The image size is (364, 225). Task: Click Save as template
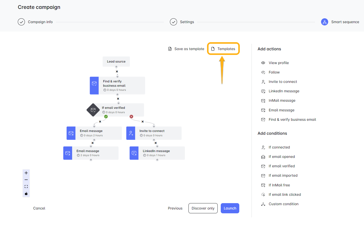click(186, 49)
